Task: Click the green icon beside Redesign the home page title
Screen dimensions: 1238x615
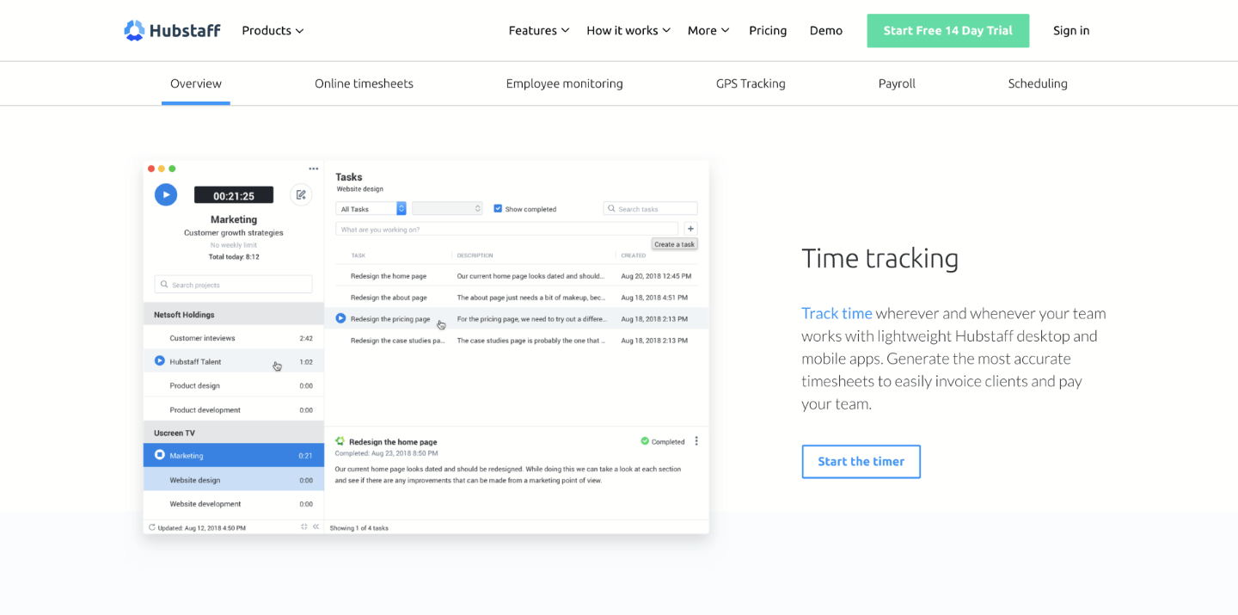Action: pyautogui.click(x=340, y=441)
